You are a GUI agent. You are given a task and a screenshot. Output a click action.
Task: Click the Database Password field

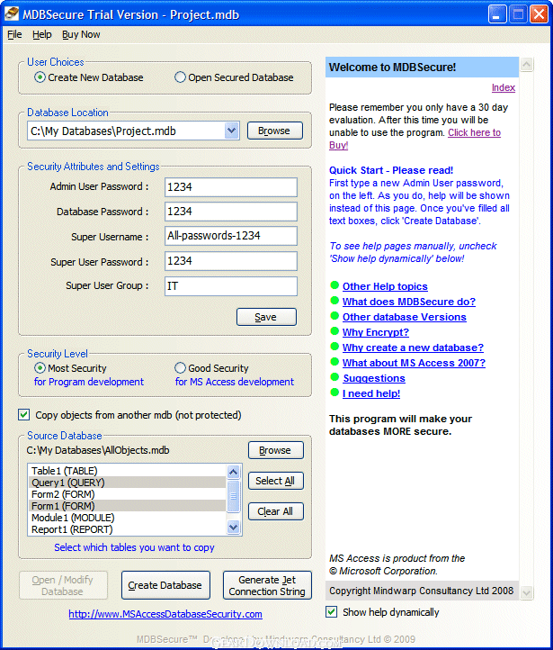230,212
